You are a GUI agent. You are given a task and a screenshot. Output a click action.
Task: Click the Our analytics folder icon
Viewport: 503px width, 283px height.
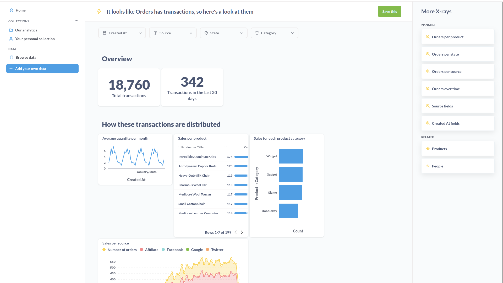(x=11, y=30)
